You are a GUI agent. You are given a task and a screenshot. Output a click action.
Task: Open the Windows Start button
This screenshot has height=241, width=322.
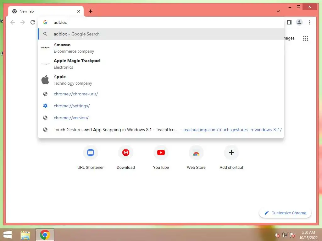[8, 235]
